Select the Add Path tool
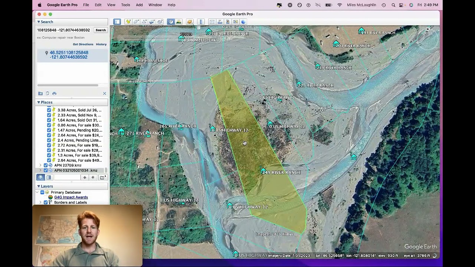This screenshot has width=475, height=267. pos(144,22)
